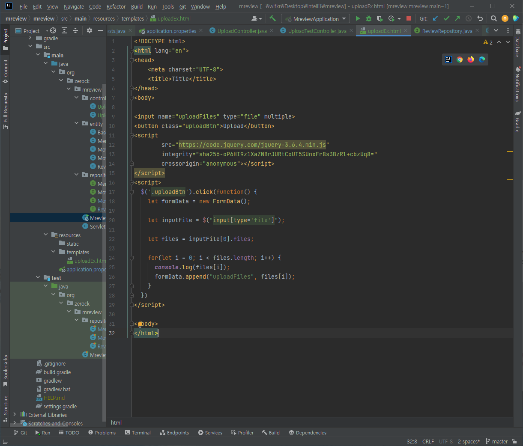This screenshot has height=446, width=523.
Task: Open the Navigate menu
Action: coord(74,6)
